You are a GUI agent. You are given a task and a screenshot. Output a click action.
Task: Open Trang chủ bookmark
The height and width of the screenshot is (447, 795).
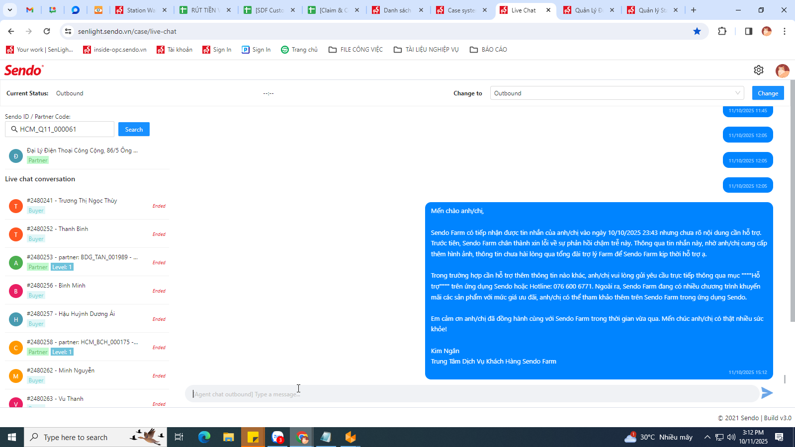click(x=299, y=50)
